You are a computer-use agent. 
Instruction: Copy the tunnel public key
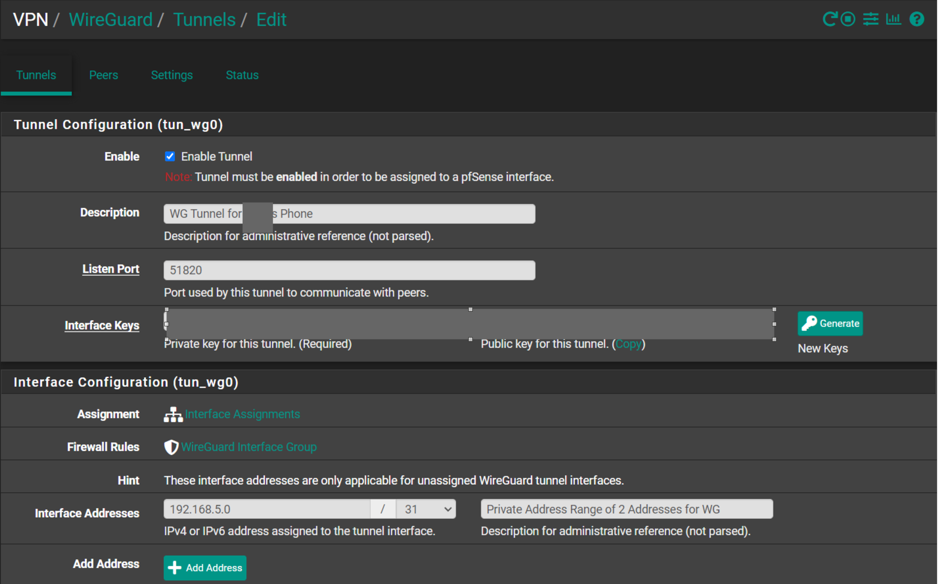tap(629, 344)
